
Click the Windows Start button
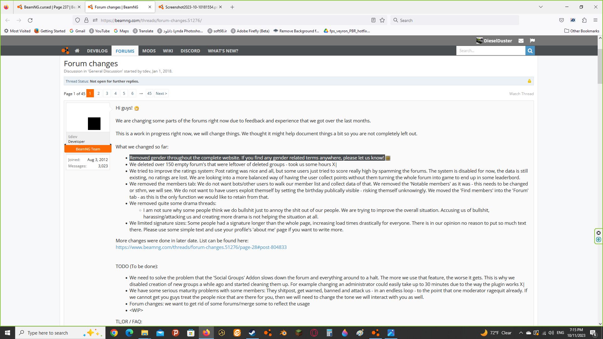pos(8,333)
